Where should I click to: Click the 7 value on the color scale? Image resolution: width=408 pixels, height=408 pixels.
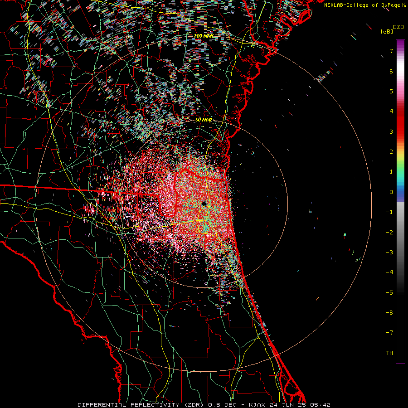[391, 51]
